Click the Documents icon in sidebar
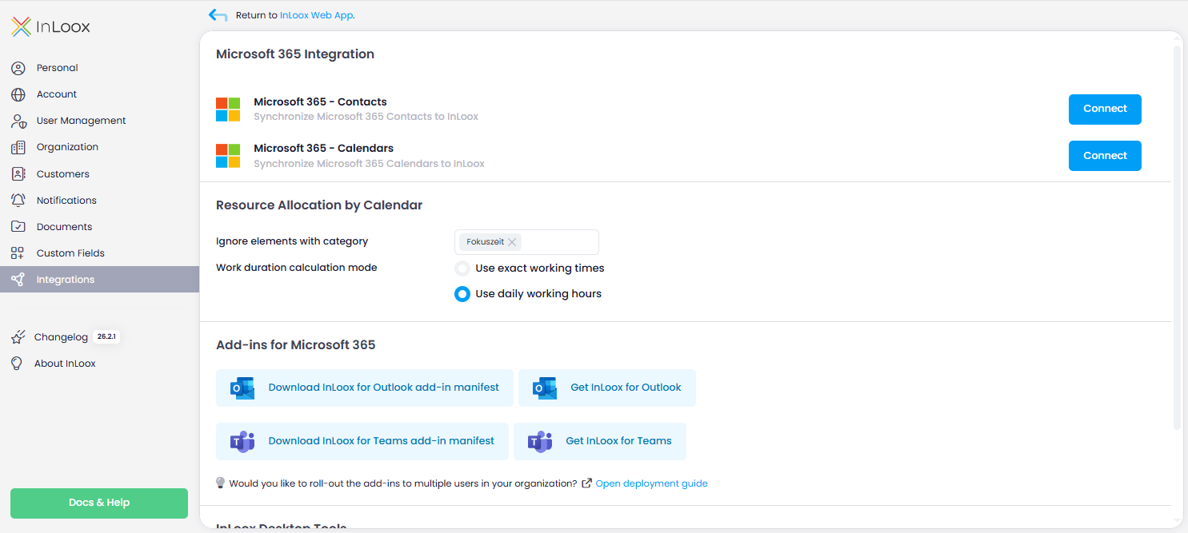This screenshot has width=1188, height=533. (x=18, y=227)
